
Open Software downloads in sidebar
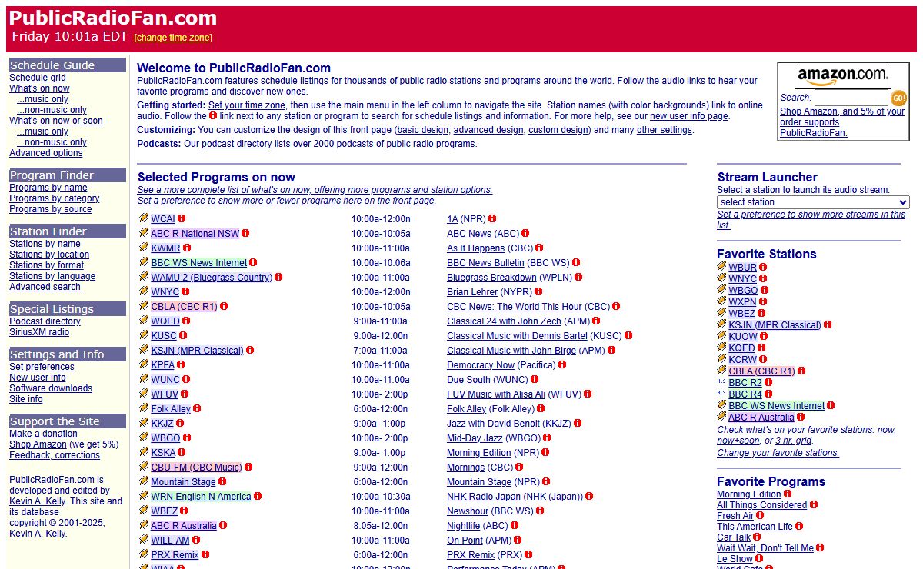point(51,388)
